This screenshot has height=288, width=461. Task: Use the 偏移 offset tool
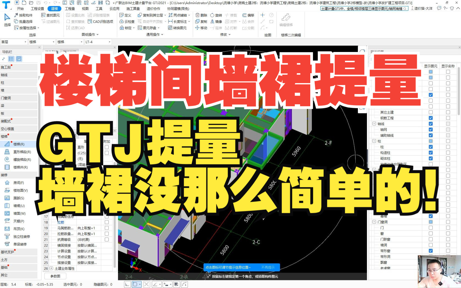248,15
